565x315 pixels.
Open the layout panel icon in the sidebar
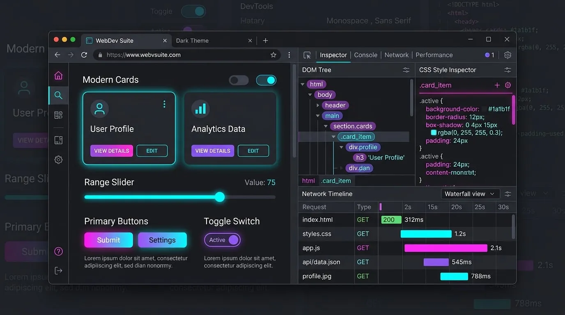click(58, 140)
